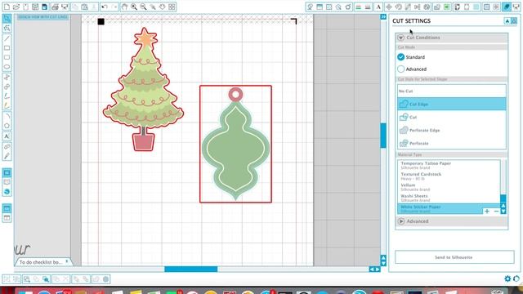The height and width of the screenshot is (294, 523).
Task: Select the arrow Select tool
Action: pyautogui.click(x=7, y=18)
